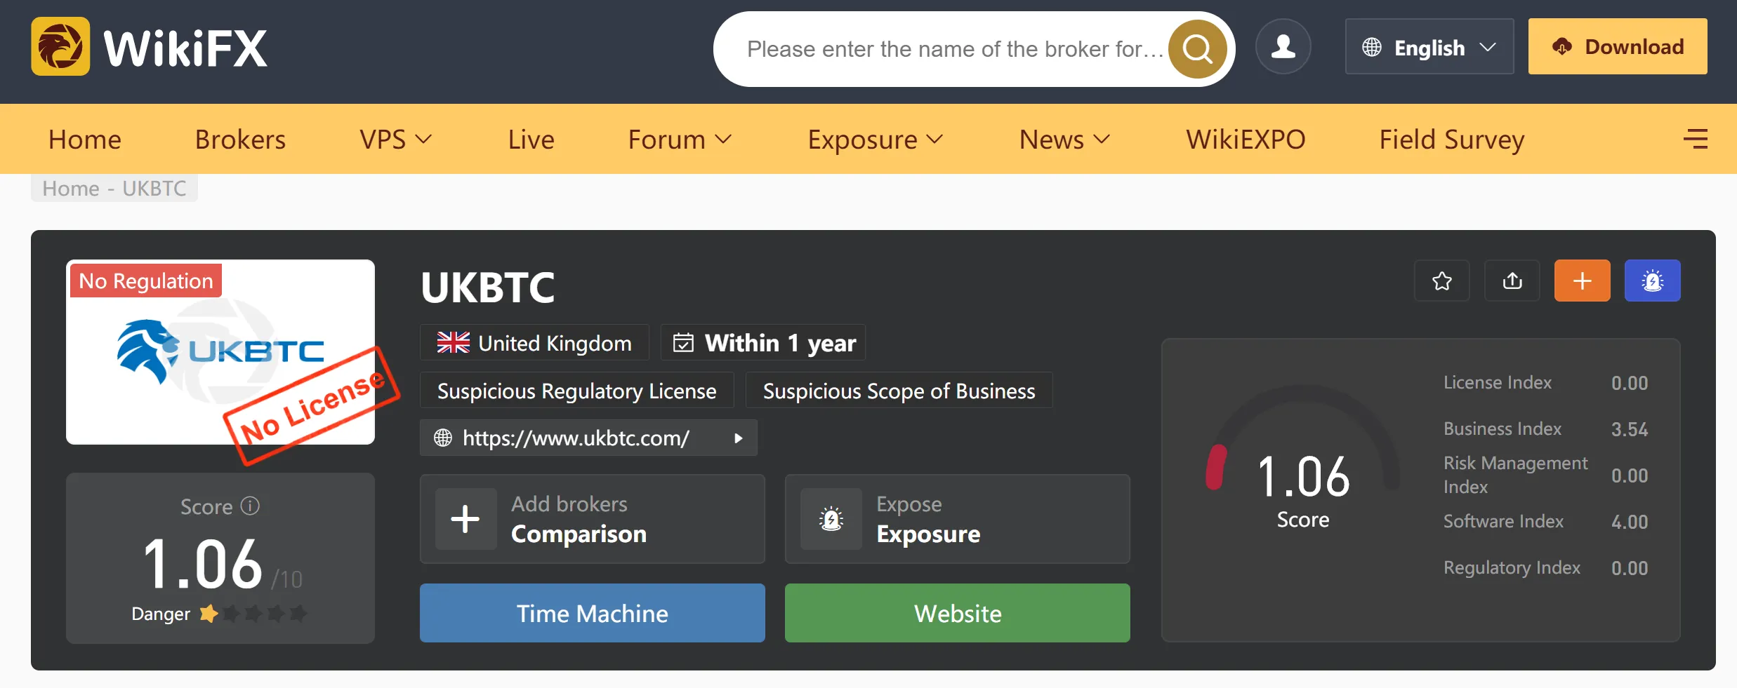Click the Score info circle icon
1737x688 pixels.
tap(250, 506)
